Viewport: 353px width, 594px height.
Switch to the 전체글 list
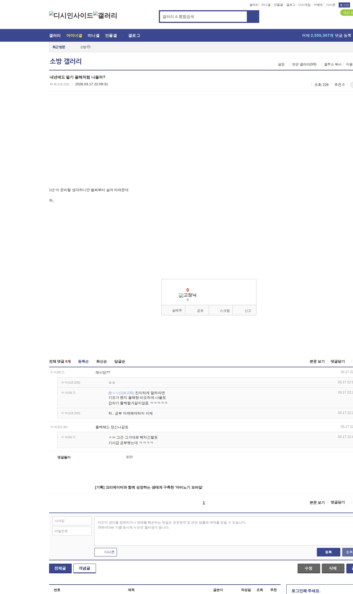(60, 568)
